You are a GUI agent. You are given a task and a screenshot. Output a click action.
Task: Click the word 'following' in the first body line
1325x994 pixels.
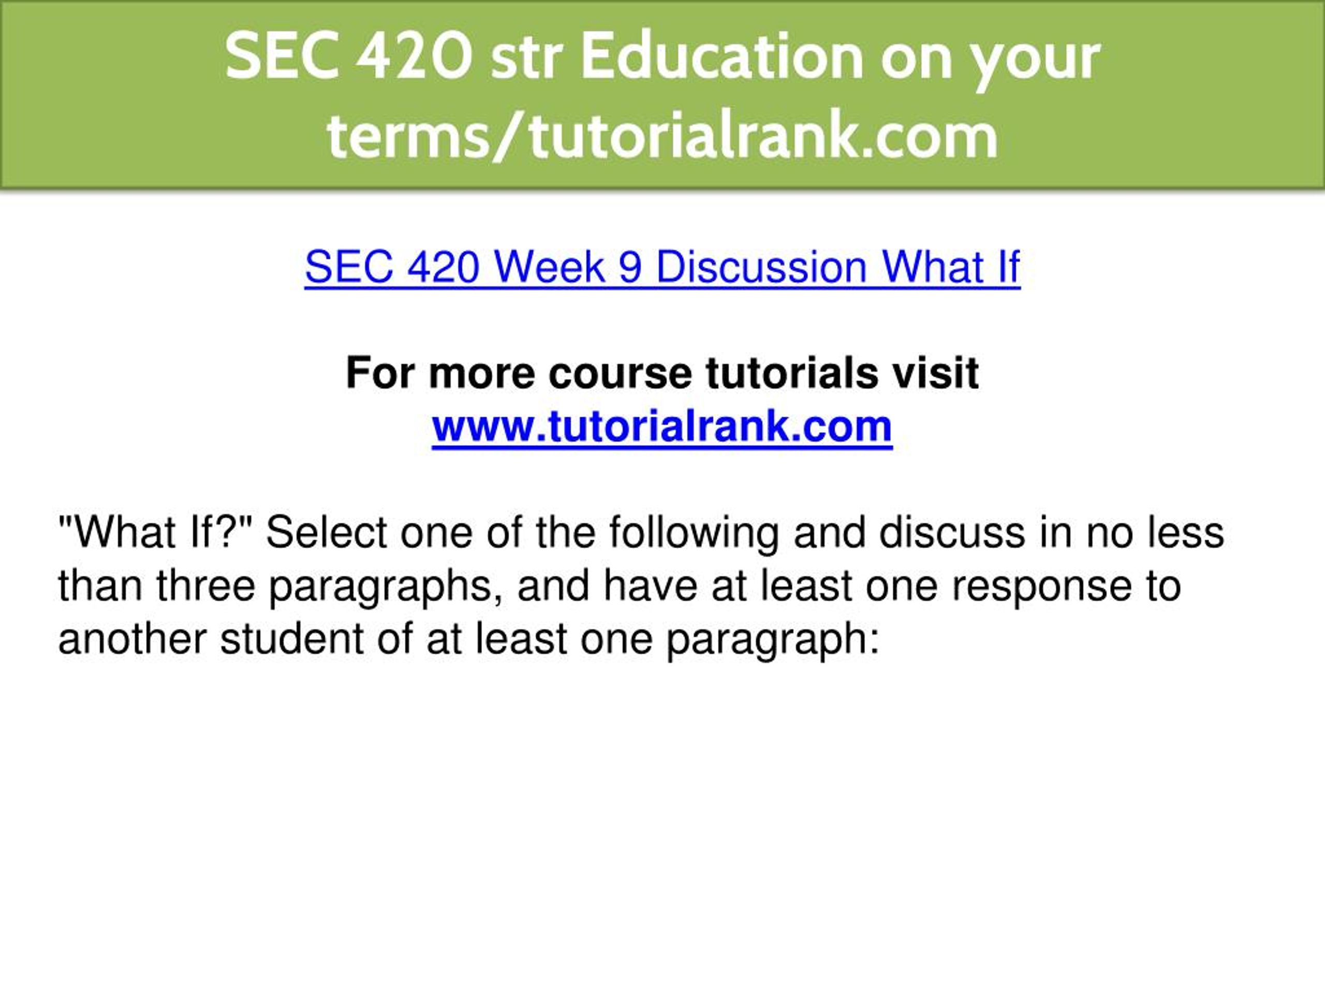click(694, 533)
